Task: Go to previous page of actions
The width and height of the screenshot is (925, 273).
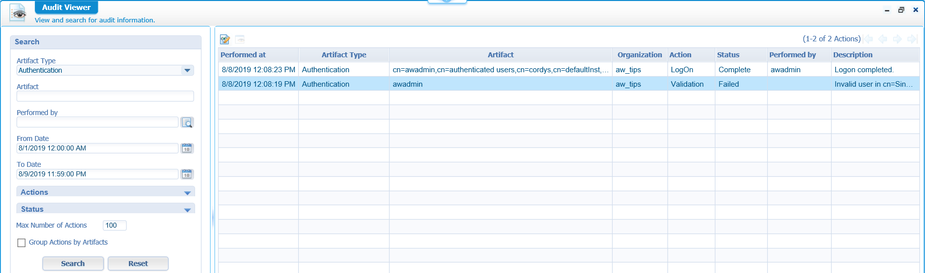Action: click(x=883, y=39)
